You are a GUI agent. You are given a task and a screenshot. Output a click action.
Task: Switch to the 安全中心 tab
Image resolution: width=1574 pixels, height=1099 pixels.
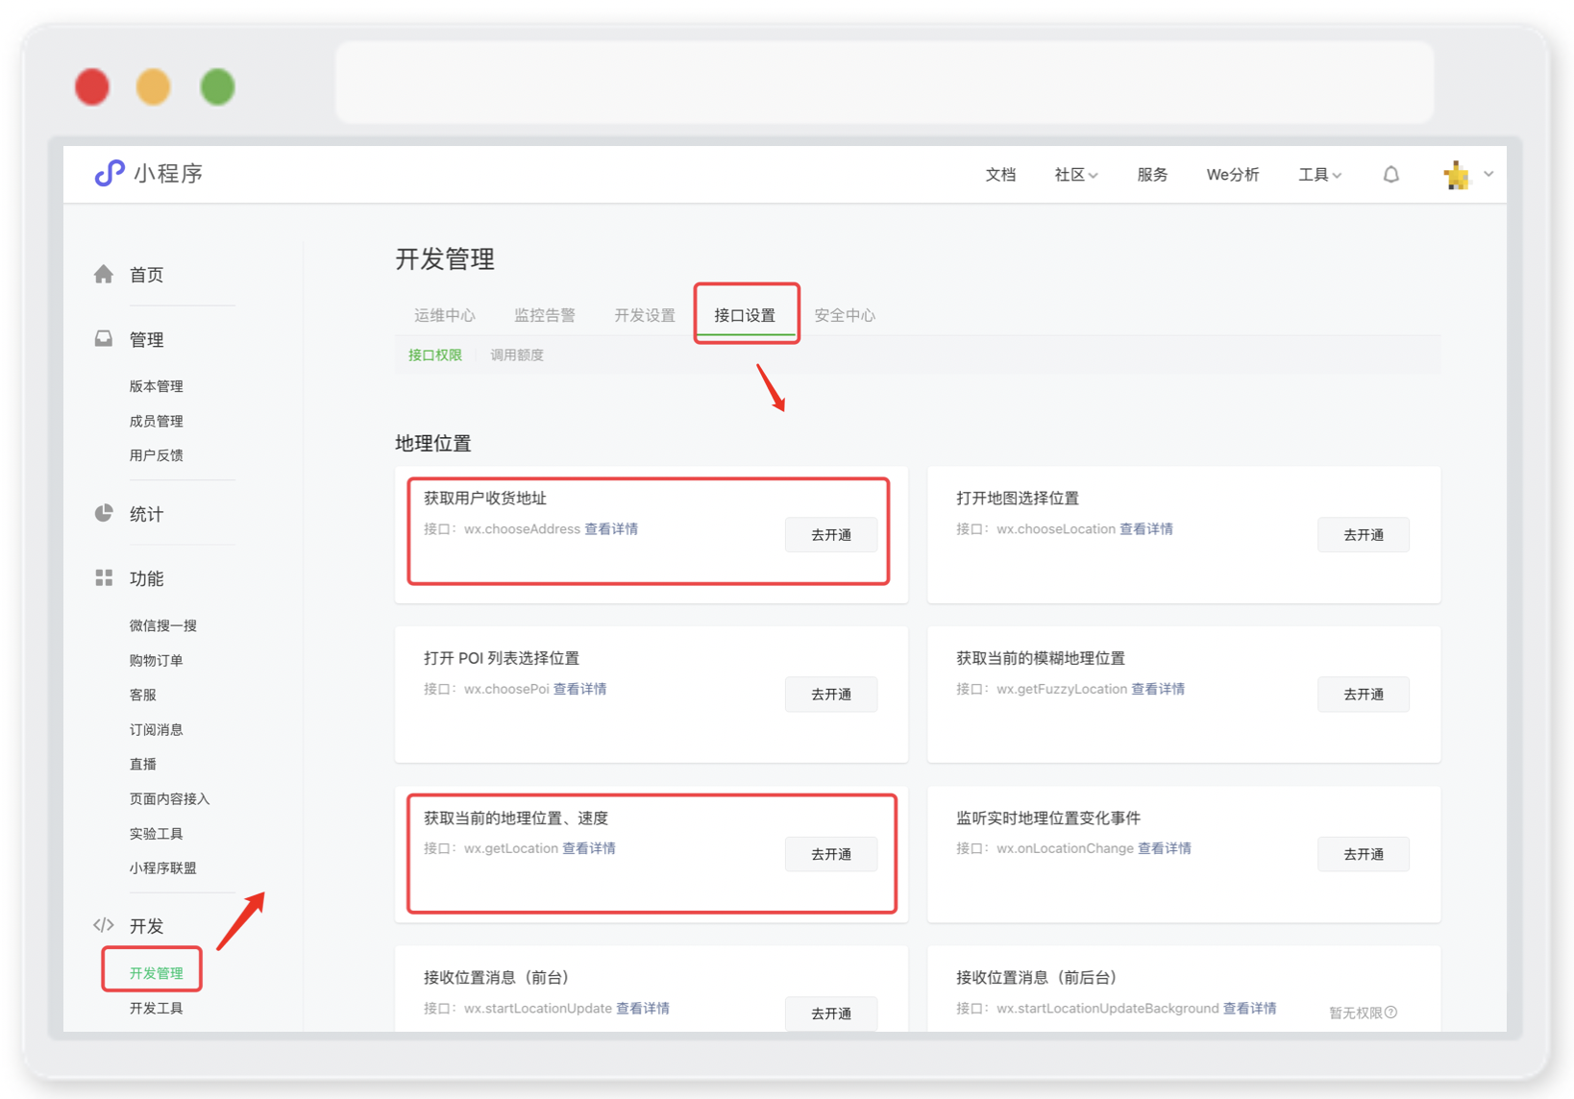point(845,315)
